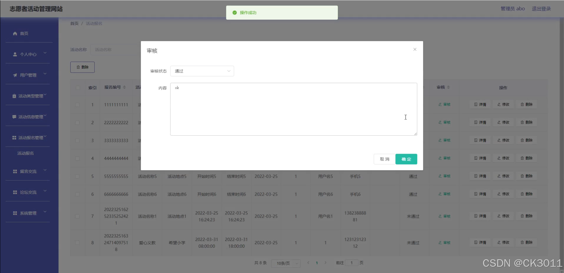Go to next page arrow

(x=325, y=263)
